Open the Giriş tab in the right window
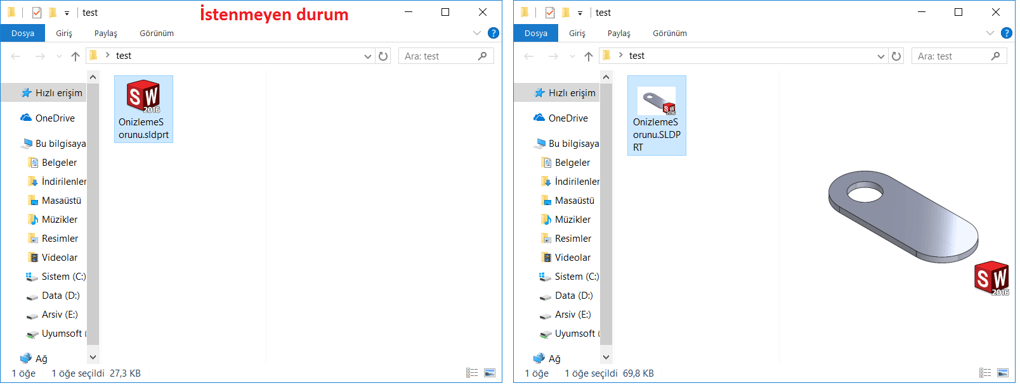The image size is (1020, 388). click(577, 33)
